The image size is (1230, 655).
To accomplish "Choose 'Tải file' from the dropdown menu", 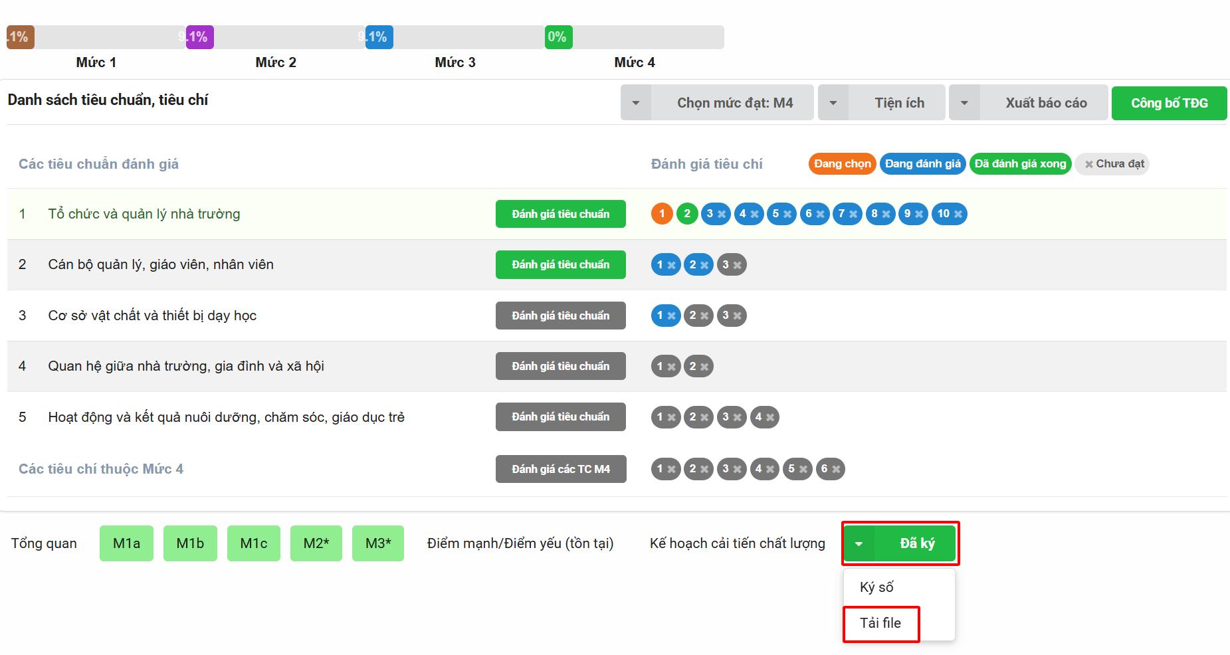I will (x=880, y=623).
